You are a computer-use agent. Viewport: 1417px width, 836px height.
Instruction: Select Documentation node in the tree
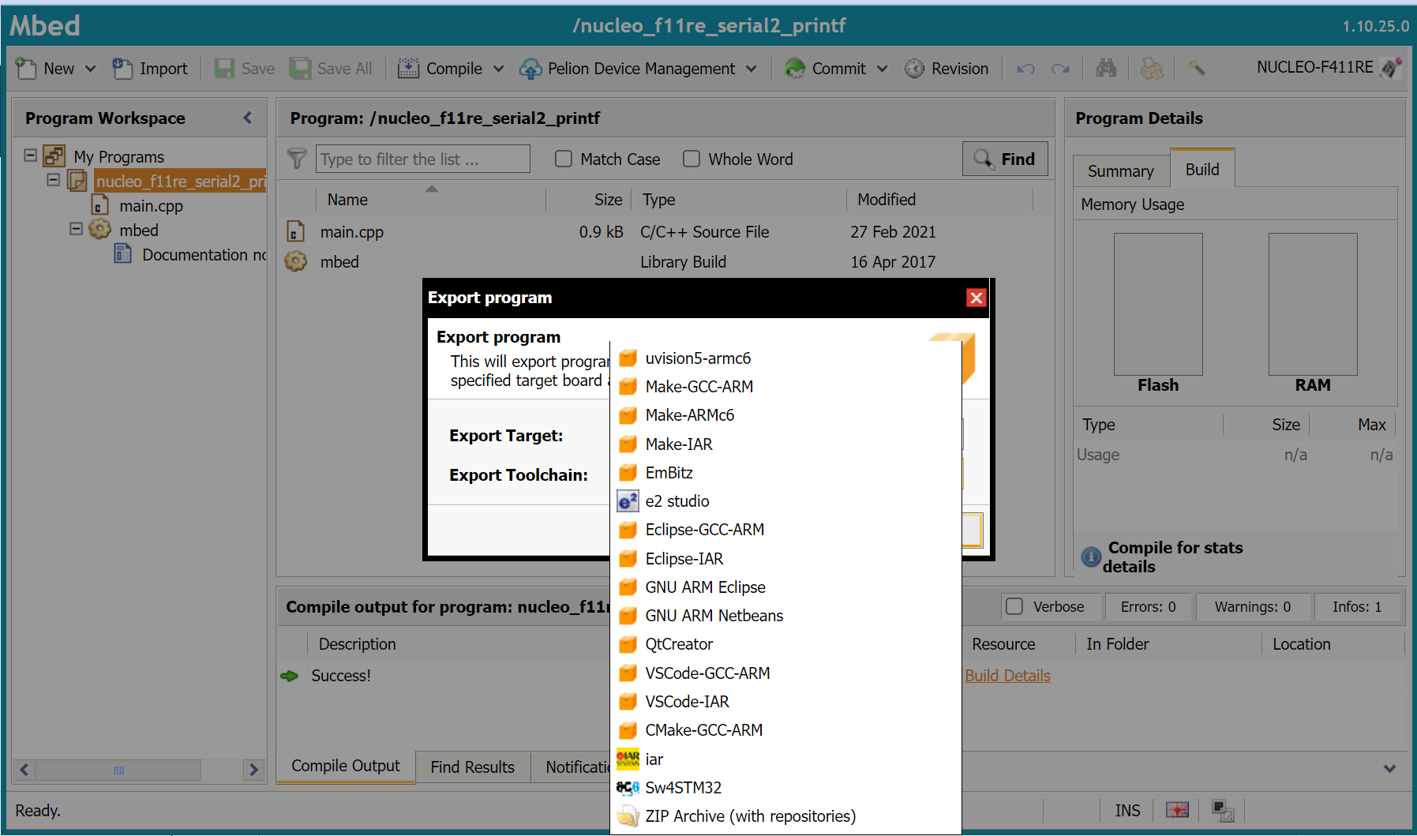click(x=204, y=255)
